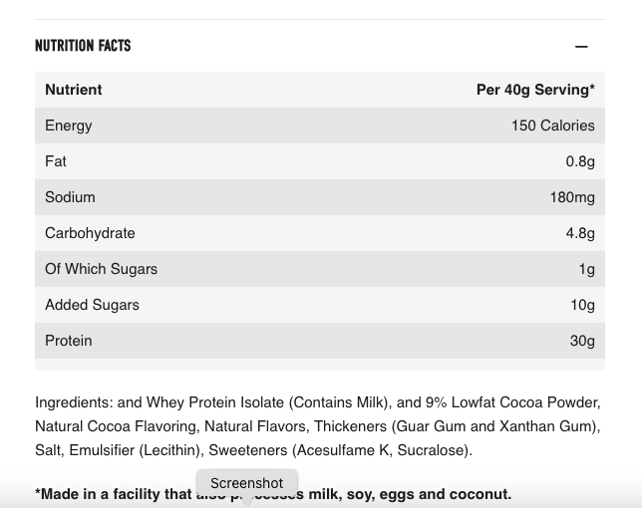642x508 pixels.
Task: Click the Carbohydrate row label
Action: tap(90, 233)
